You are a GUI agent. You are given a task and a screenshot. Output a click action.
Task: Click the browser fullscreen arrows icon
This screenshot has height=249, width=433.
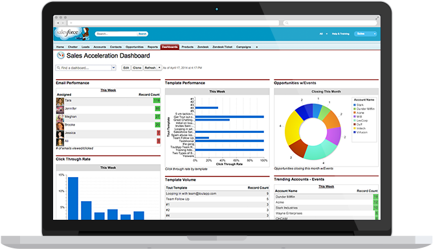point(377,18)
